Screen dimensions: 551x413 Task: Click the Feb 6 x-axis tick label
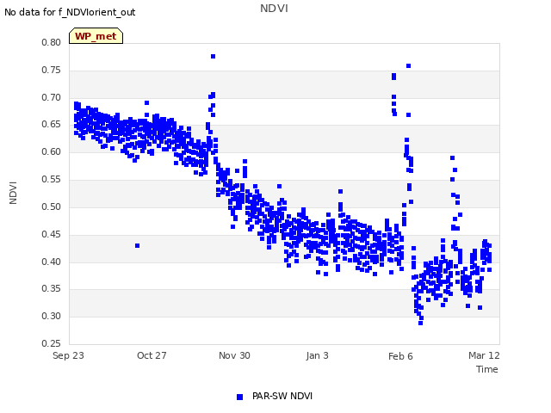click(x=400, y=356)
